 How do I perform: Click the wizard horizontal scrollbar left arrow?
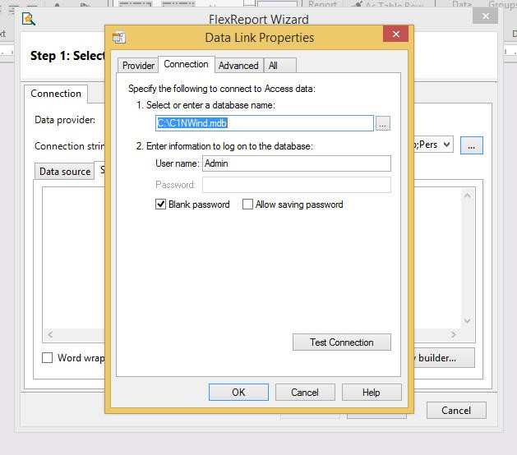pos(50,335)
